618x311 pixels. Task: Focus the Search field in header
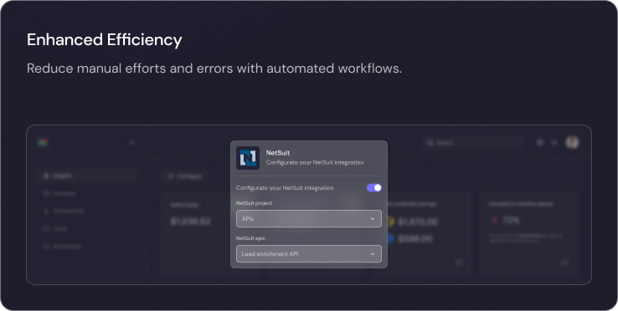[x=472, y=142]
